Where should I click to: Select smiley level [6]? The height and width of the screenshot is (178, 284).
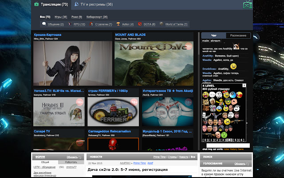pyautogui.click(x=241, y=140)
